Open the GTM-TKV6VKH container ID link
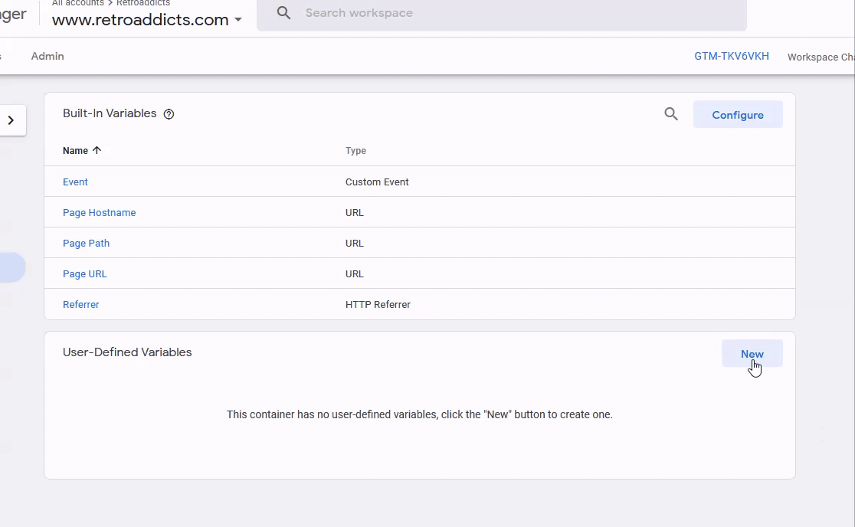 pos(732,55)
